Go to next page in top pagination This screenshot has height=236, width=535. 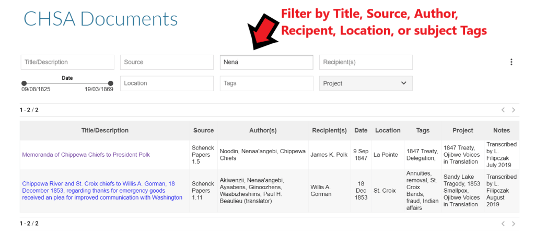pyautogui.click(x=514, y=110)
